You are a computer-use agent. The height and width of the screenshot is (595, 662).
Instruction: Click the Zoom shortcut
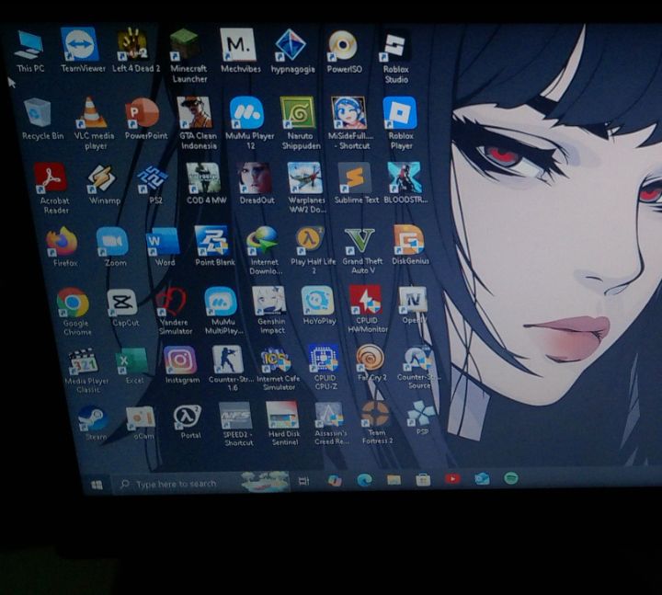click(x=113, y=246)
